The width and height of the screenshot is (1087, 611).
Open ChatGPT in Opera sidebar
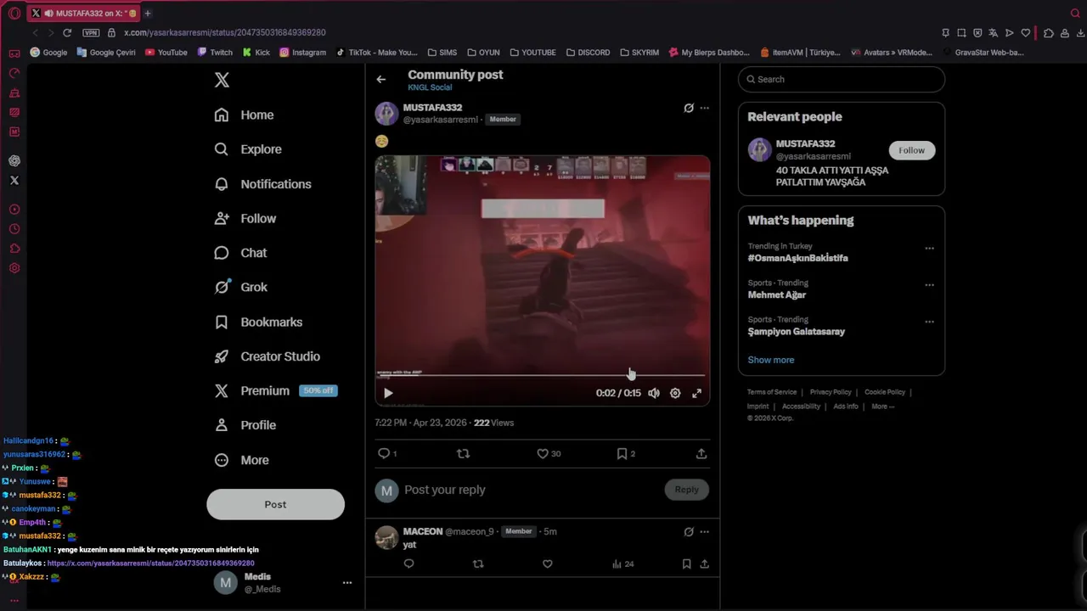[x=14, y=160]
